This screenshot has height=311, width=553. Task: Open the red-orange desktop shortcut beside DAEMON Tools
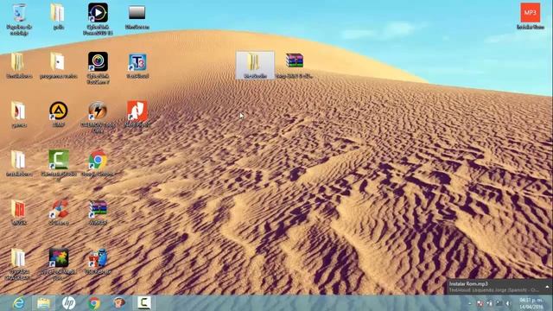pyautogui.click(x=137, y=114)
